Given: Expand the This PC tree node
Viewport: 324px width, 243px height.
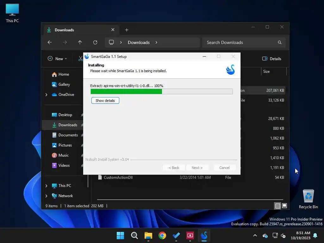Looking at the screenshot, I should coord(46,186).
